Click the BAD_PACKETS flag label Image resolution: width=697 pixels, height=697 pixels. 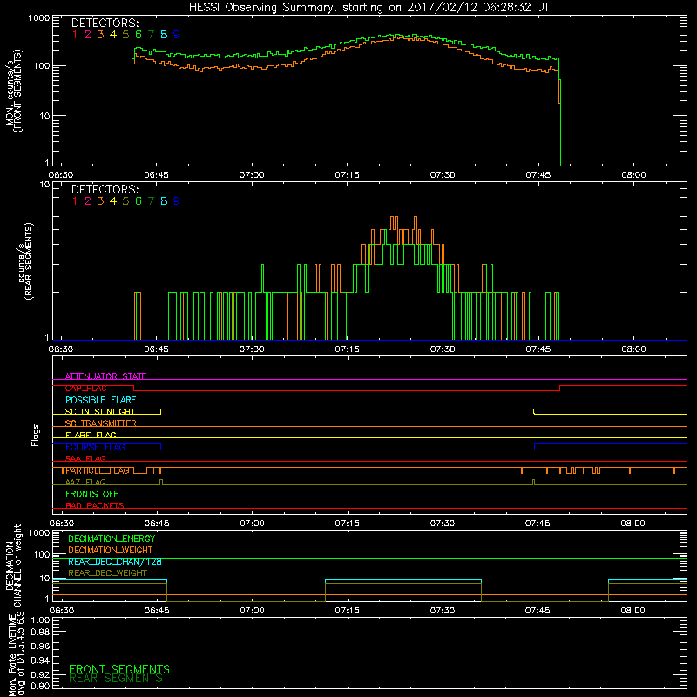click(95, 505)
